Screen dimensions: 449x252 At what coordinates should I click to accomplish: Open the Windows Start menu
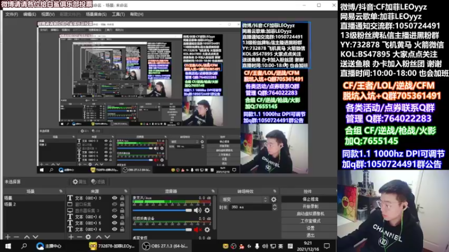point(8,246)
